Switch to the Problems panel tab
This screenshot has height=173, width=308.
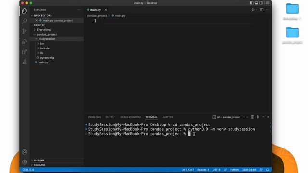94,117
